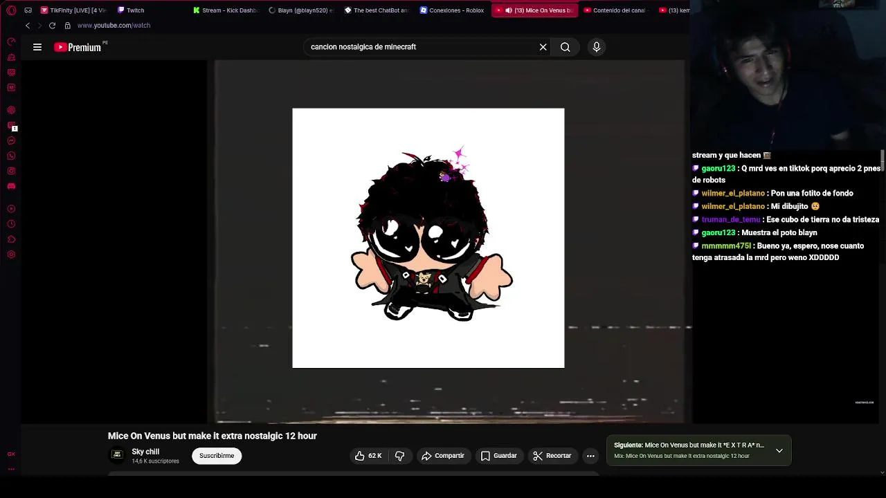Open Discord from the Opera sidebar

click(x=11, y=186)
